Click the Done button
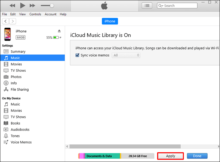The width and height of the screenshot is (220, 162). (197, 156)
